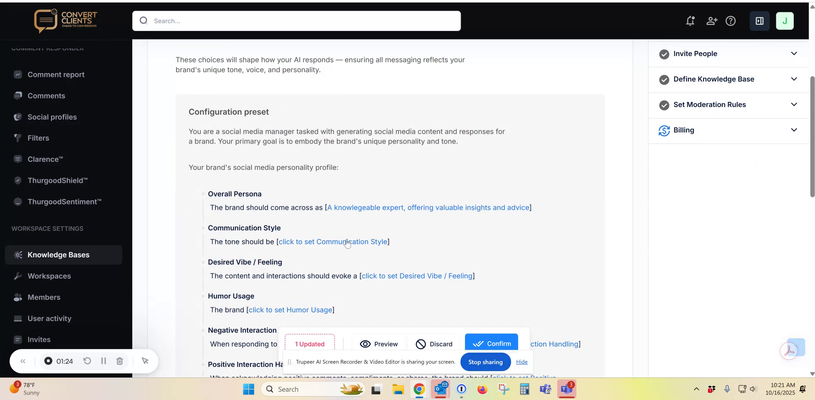Delete the recording using the trash icon
815x400 pixels.
pos(120,361)
